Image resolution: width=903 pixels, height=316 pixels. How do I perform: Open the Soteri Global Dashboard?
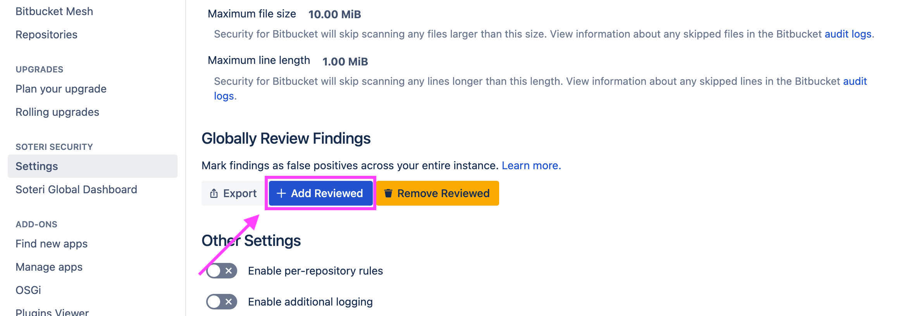tap(76, 189)
